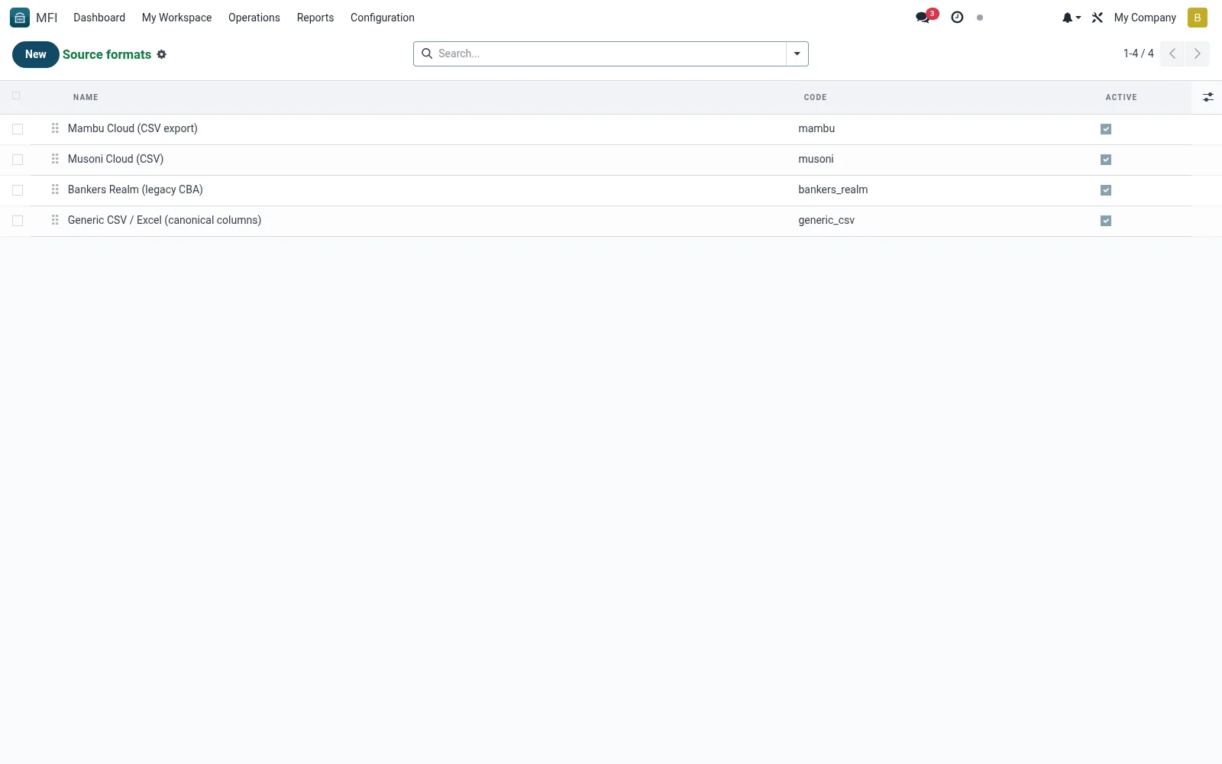Image resolution: width=1222 pixels, height=764 pixels.
Task: Select the Musoni Cloud row checkbox
Action: pyautogui.click(x=18, y=160)
